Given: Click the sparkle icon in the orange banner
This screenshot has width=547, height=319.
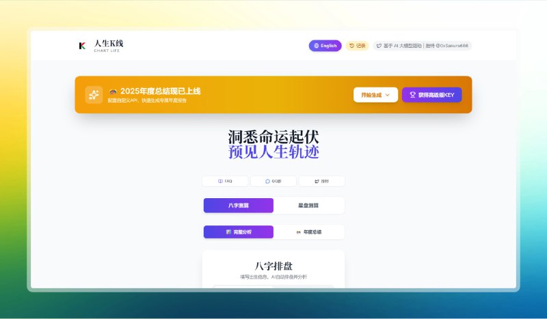Looking at the screenshot, I should (x=94, y=95).
